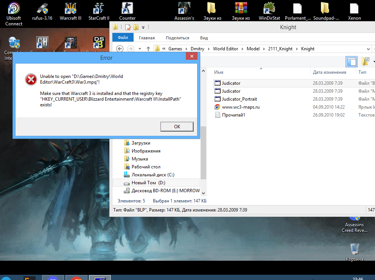The image size is (375, 280).
Task: Select the WinDirStat desktop shortcut
Action: [x=269, y=11]
